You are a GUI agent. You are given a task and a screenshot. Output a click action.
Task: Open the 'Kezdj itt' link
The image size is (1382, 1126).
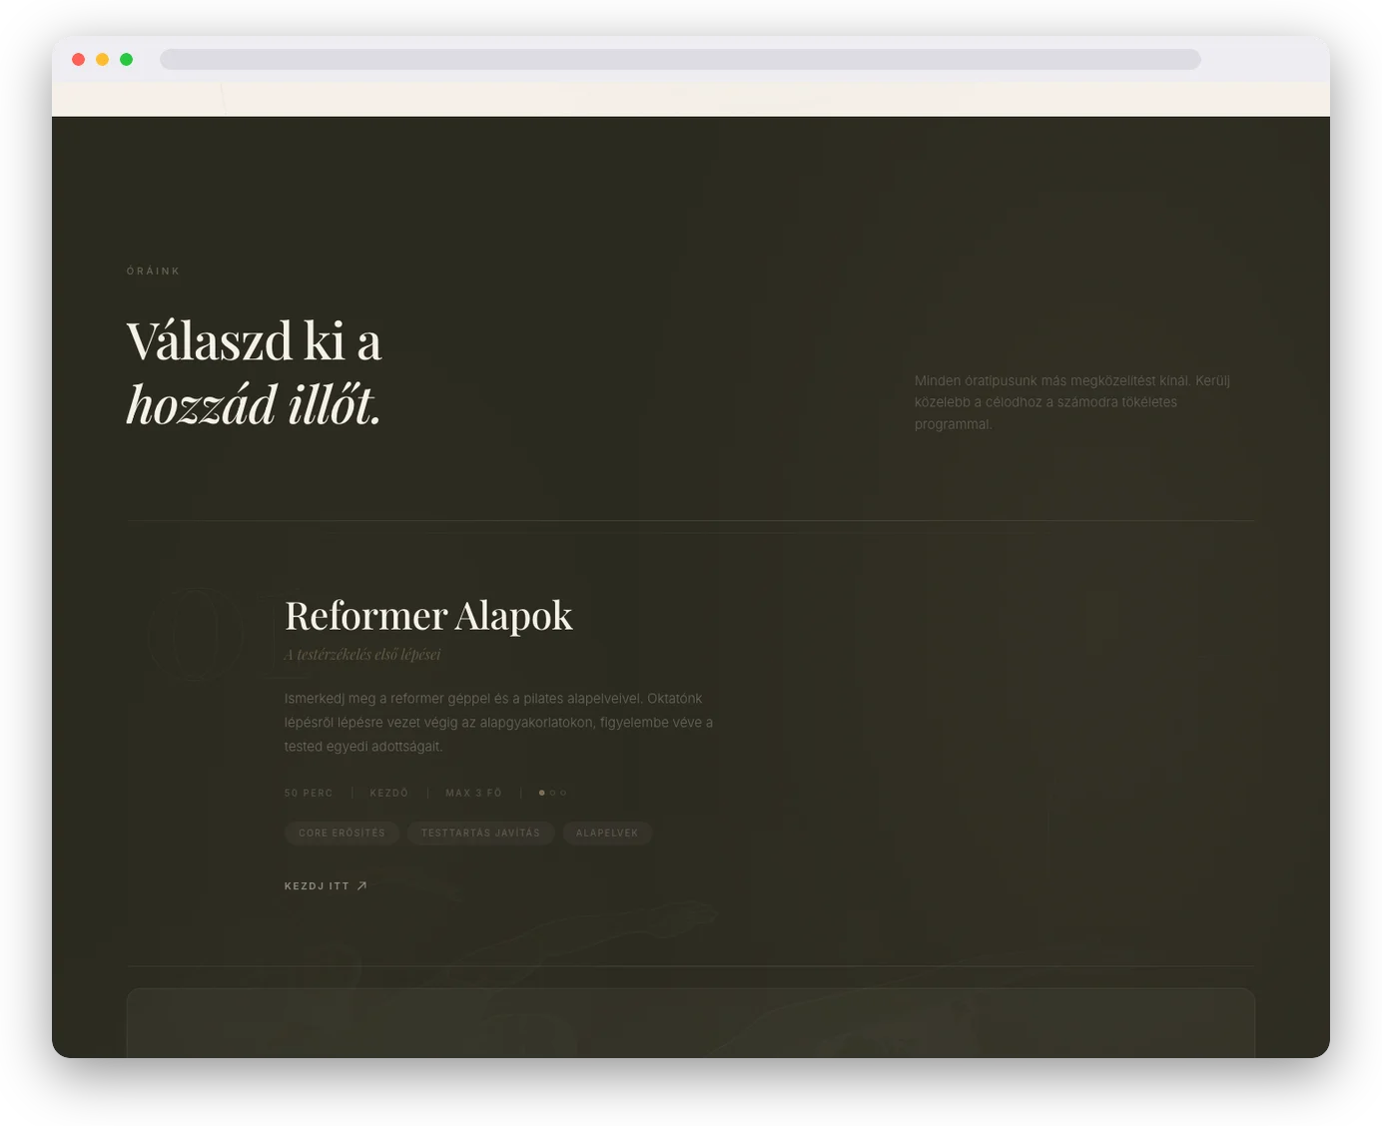[326, 886]
